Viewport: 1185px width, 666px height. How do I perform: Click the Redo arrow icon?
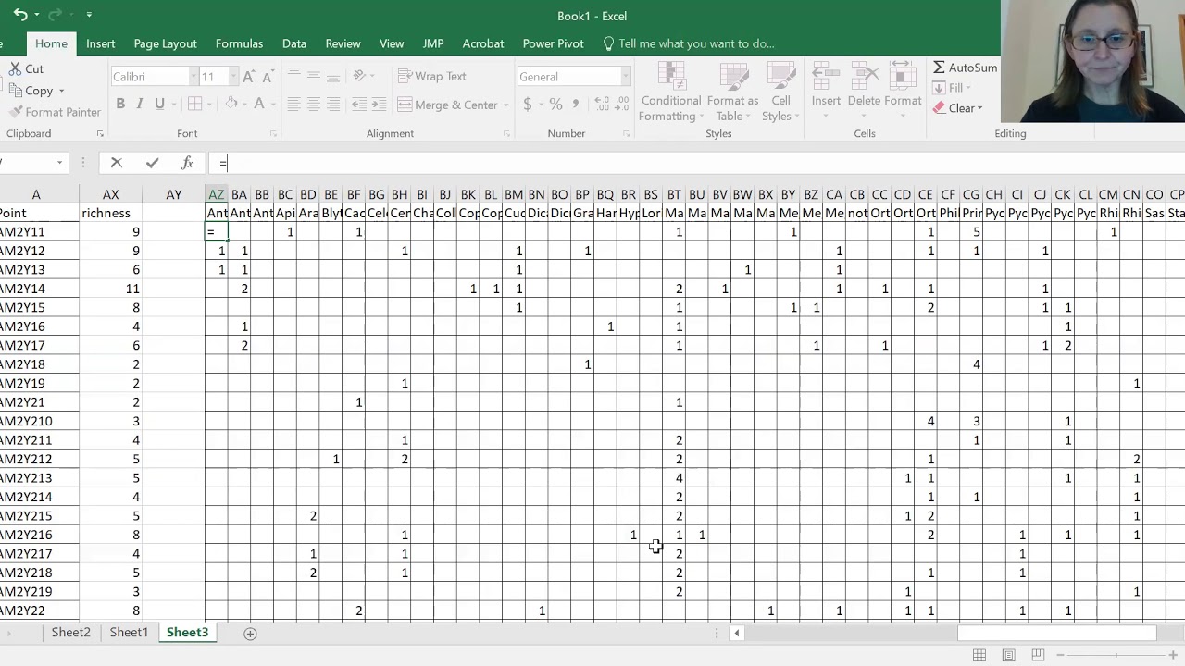[54, 15]
